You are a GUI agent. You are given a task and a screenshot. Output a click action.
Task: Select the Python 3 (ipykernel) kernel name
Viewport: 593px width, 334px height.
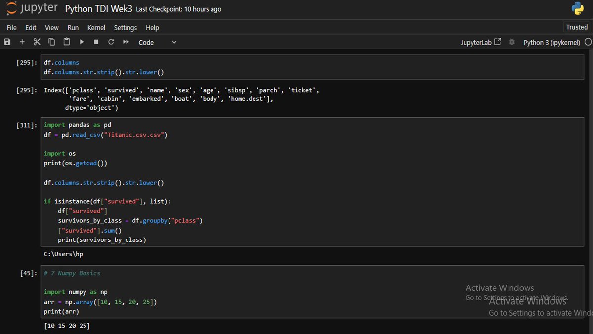point(551,43)
